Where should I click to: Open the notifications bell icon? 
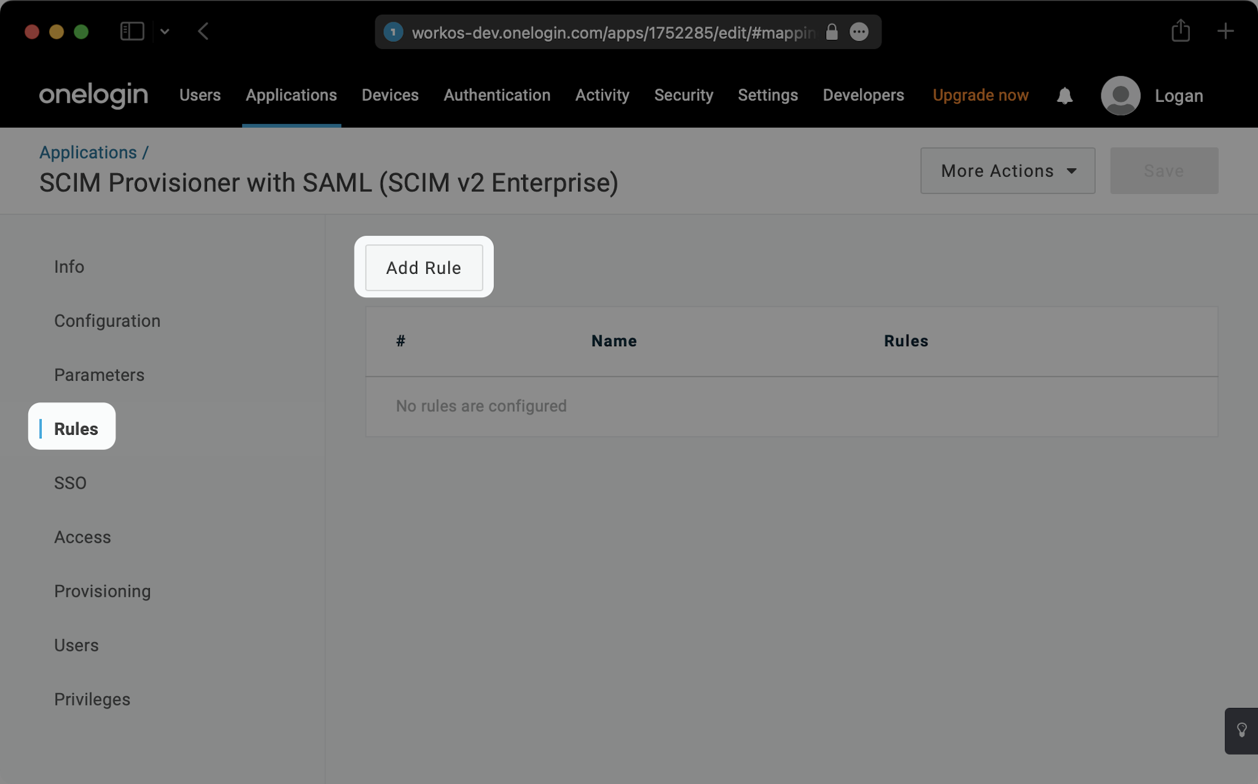(x=1066, y=96)
